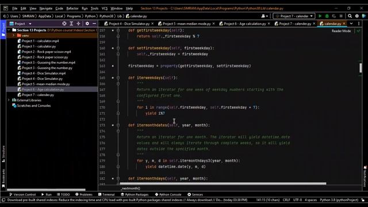
Task: Select Project 1 - calculator.py in tree
Action: (x=39, y=46)
